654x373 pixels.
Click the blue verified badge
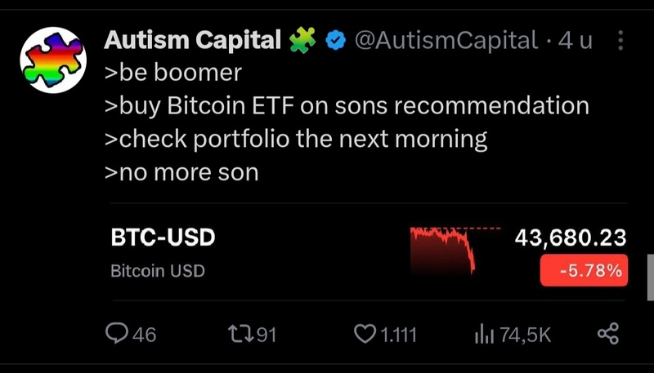click(x=335, y=39)
